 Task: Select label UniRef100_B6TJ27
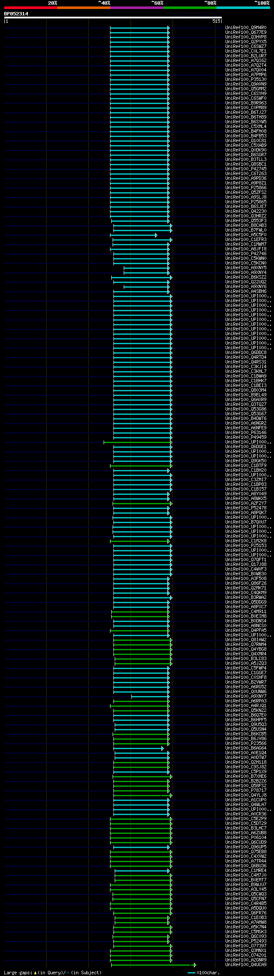tap(246, 113)
